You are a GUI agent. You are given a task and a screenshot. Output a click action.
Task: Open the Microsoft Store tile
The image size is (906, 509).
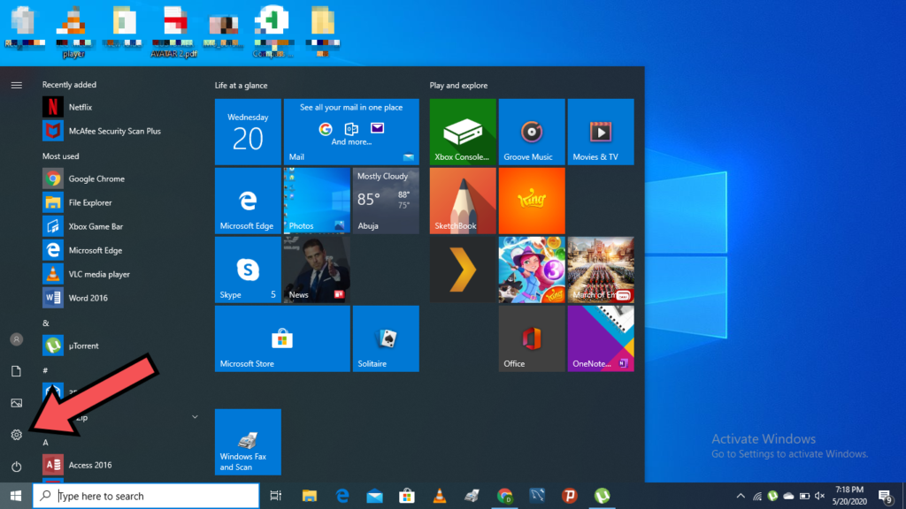point(282,338)
